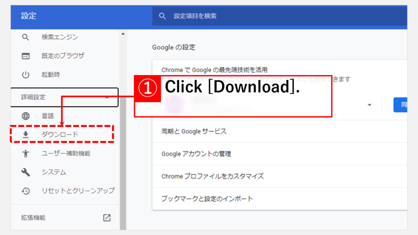The image size is (418, 235).
Task: Open Google アカウントの管理 row
Action: pyautogui.click(x=280, y=154)
